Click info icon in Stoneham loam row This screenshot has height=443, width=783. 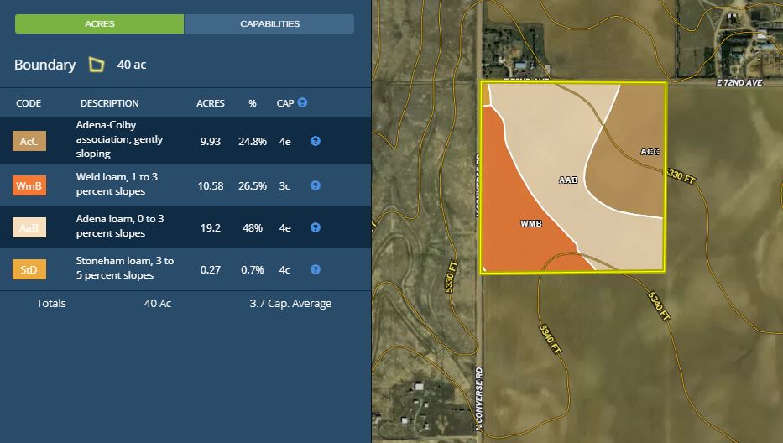pyautogui.click(x=316, y=269)
